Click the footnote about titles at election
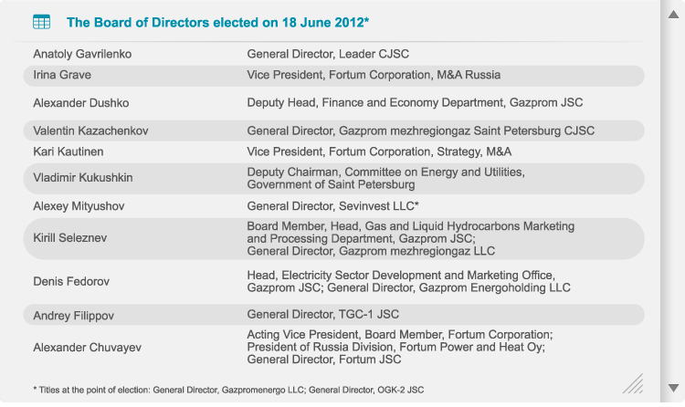Image resolution: width=685 pixels, height=407 pixels. tap(228, 390)
